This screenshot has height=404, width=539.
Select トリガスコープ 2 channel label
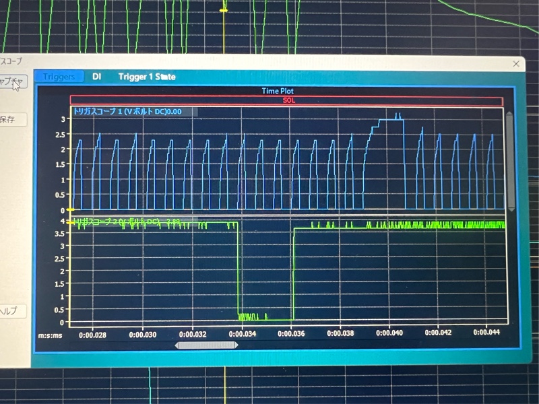[x=127, y=222]
